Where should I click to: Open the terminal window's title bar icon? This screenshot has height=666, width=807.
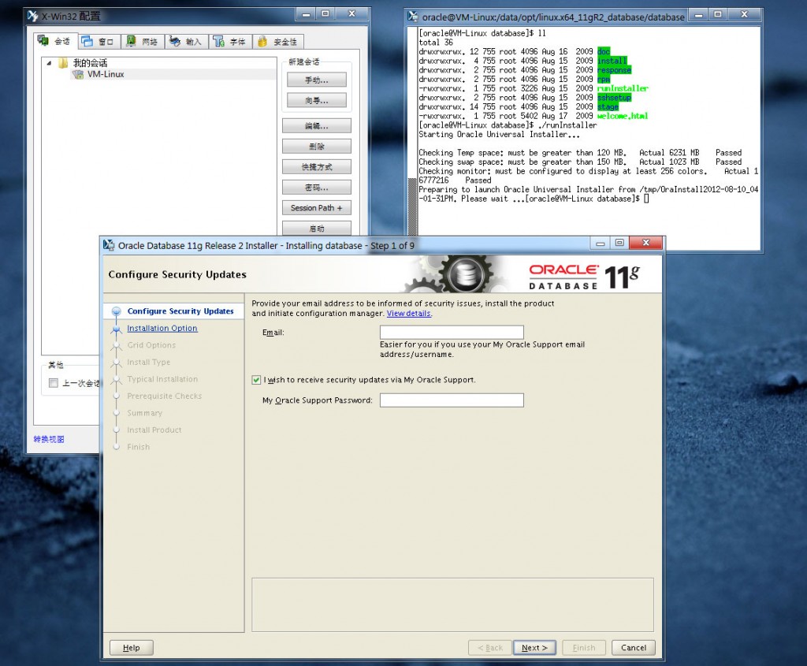[412, 17]
